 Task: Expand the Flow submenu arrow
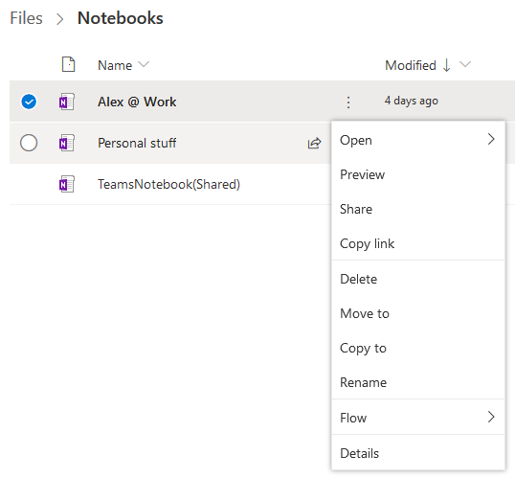[x=491, y=417]
